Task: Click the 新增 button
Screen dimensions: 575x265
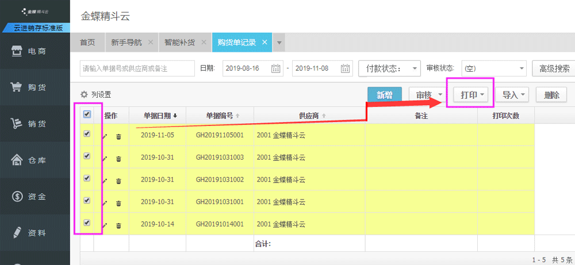Action: [385, 95]
